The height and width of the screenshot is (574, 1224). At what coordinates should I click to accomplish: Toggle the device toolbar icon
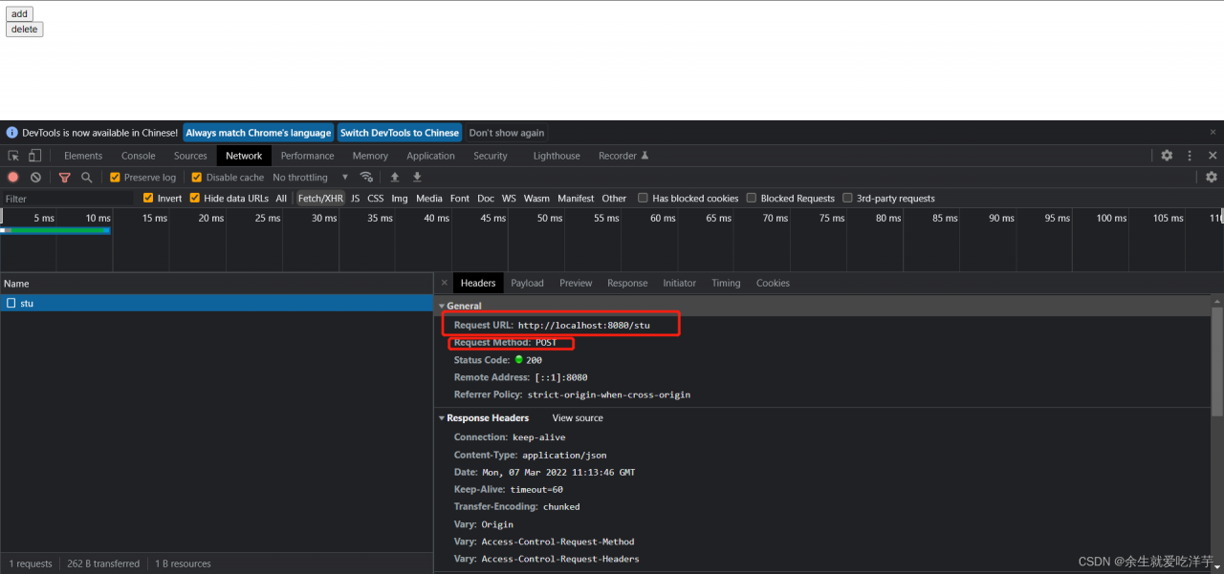pos(34,156)
